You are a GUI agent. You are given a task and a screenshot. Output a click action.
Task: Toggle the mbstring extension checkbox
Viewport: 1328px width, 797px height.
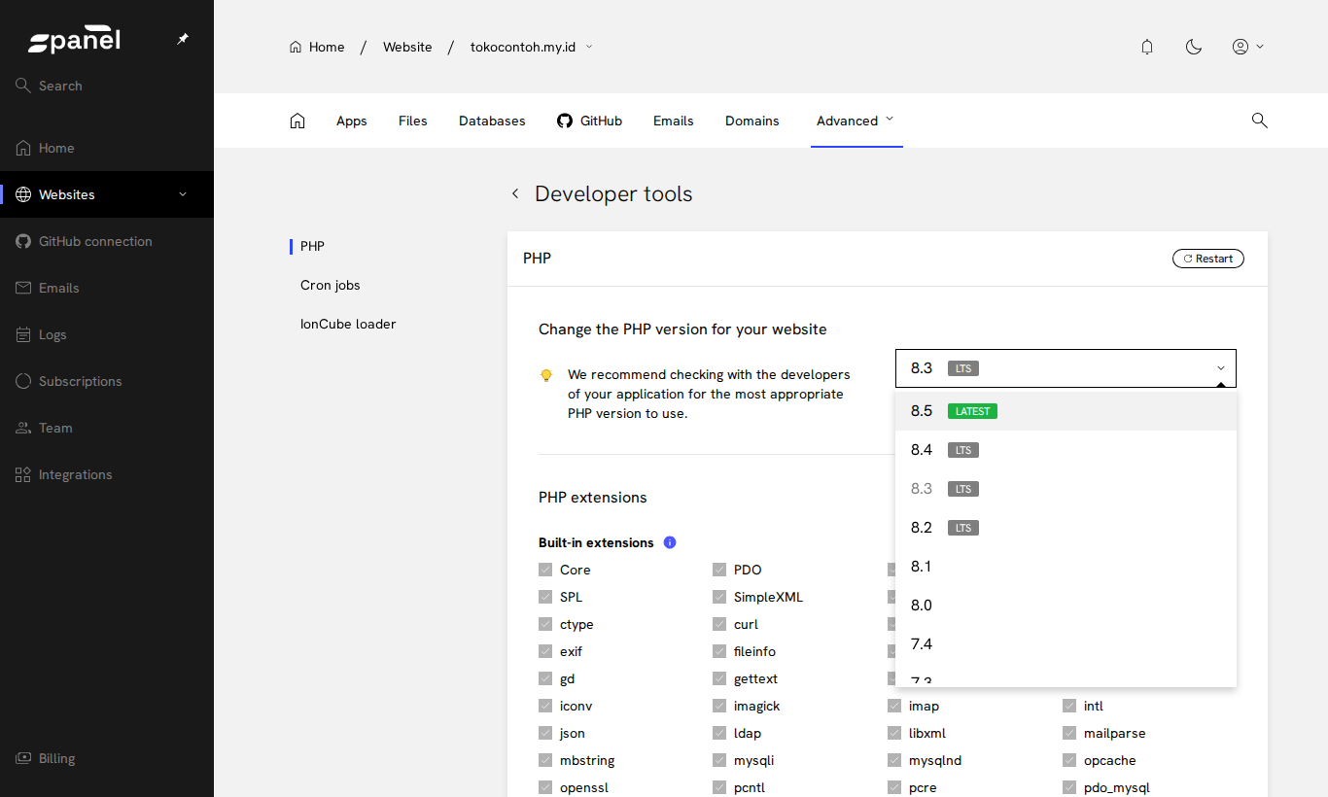[x=545, y=760]
